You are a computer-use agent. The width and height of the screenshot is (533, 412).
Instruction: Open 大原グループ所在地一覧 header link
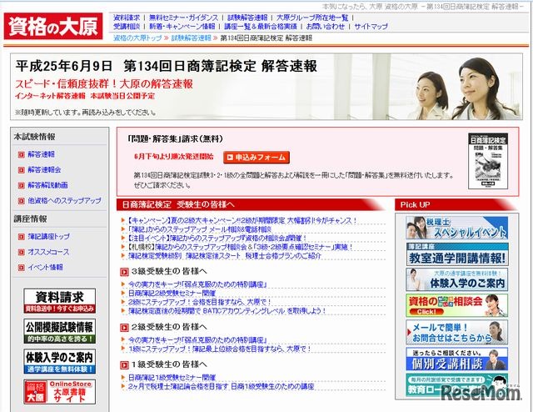click(312, 18)
